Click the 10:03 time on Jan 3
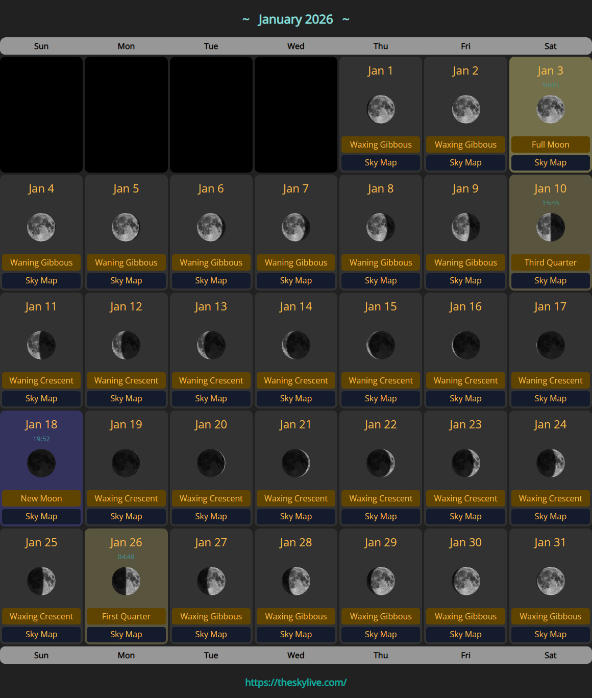The height and width of the screenshot is (698, 592). (551, 85)
